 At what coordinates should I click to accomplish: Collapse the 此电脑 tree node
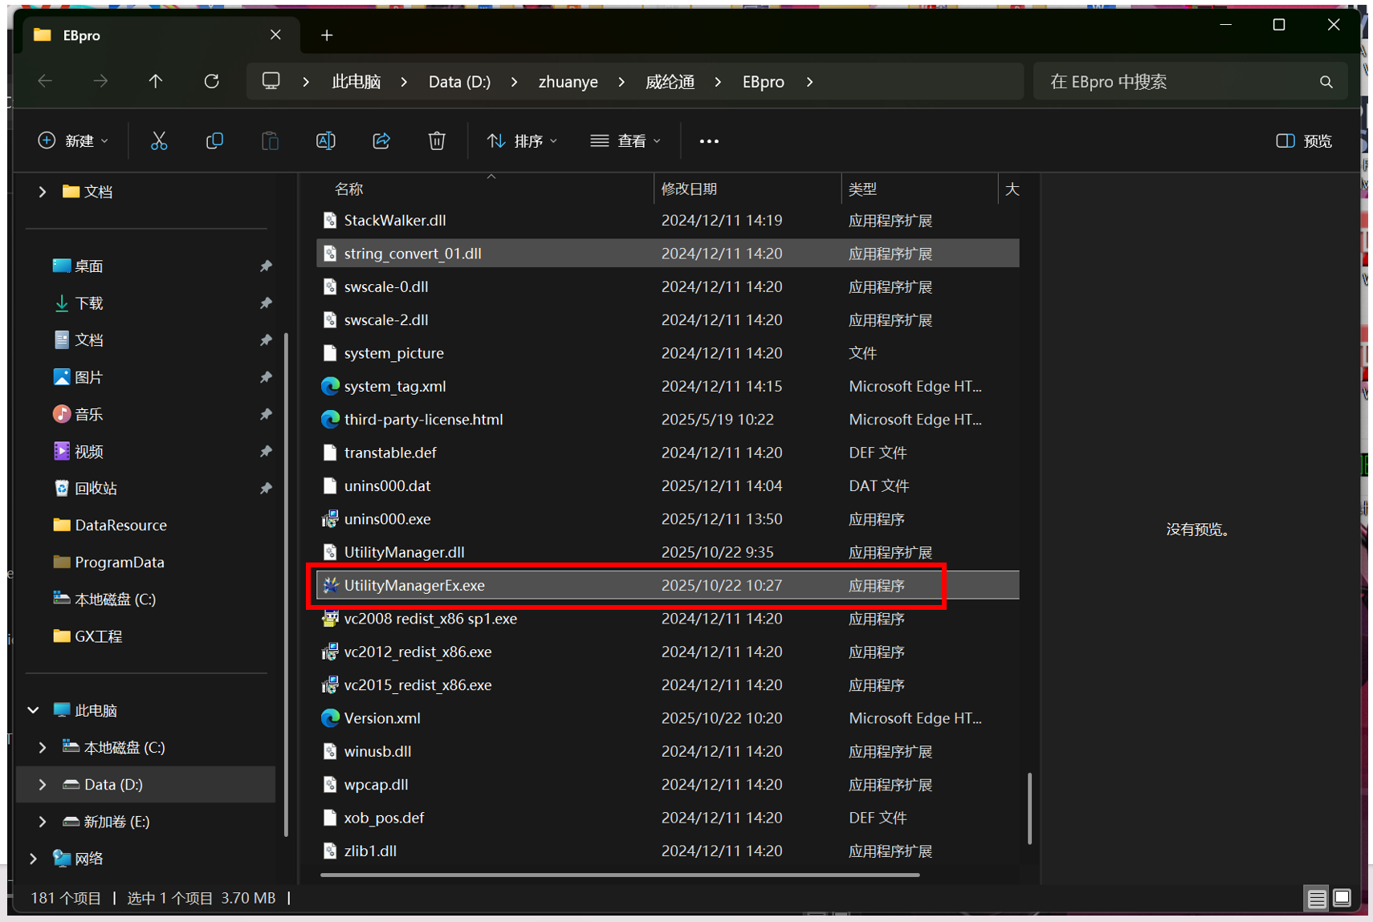click(x=33, y=710)
